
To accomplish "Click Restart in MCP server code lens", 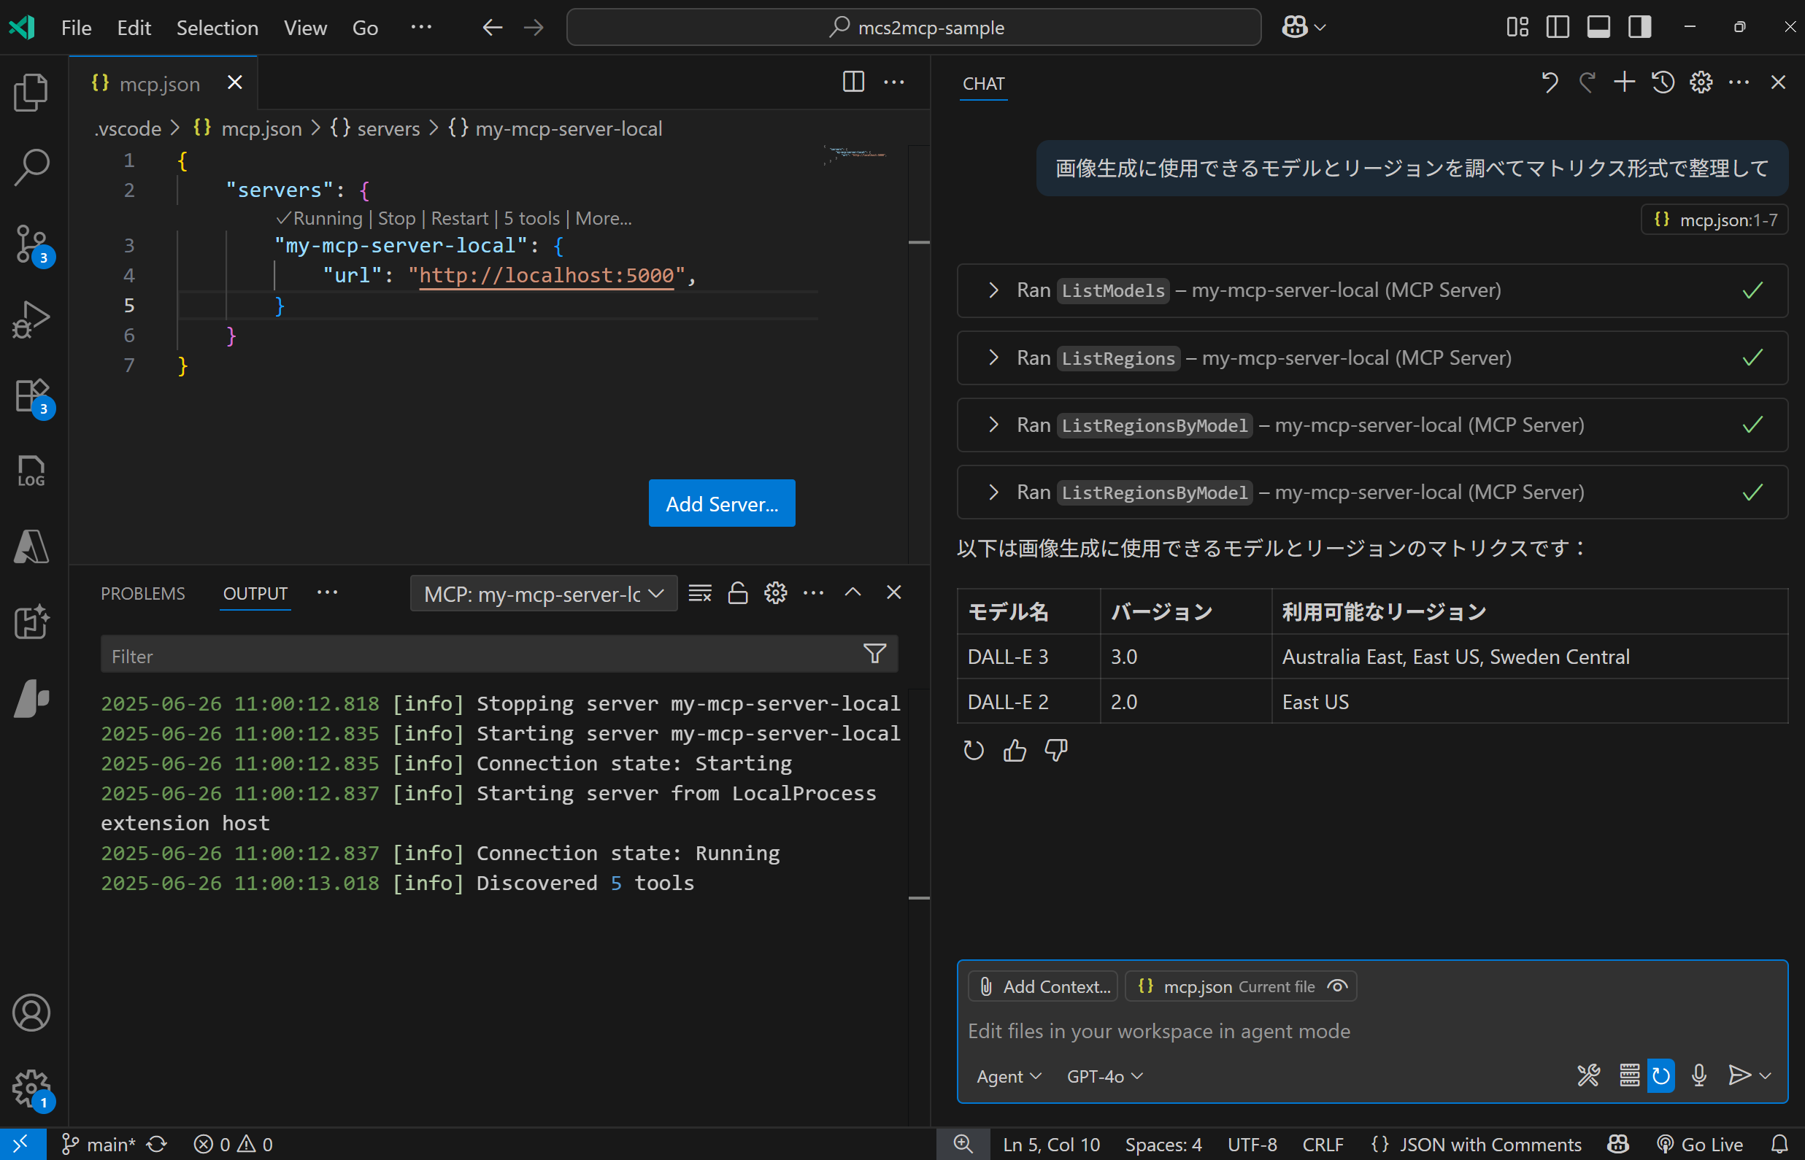I will point(460,218).
